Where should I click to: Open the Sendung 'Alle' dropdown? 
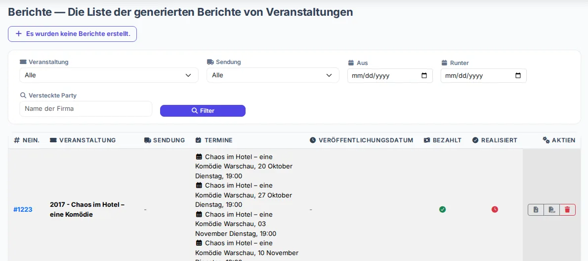pyautogui.click(x=273, y=75)
